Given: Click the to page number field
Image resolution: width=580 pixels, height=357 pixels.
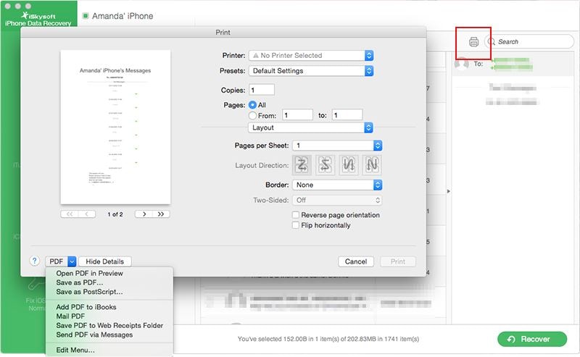Looking at the screenshot, I should point(347,115).
